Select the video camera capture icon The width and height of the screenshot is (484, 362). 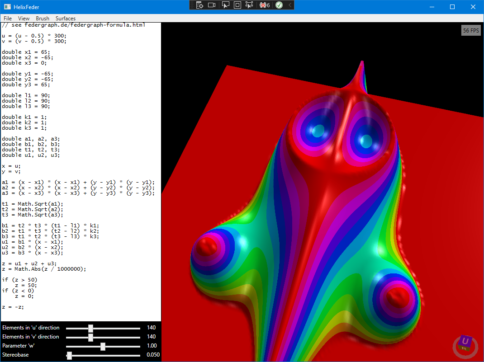[211, 5]
